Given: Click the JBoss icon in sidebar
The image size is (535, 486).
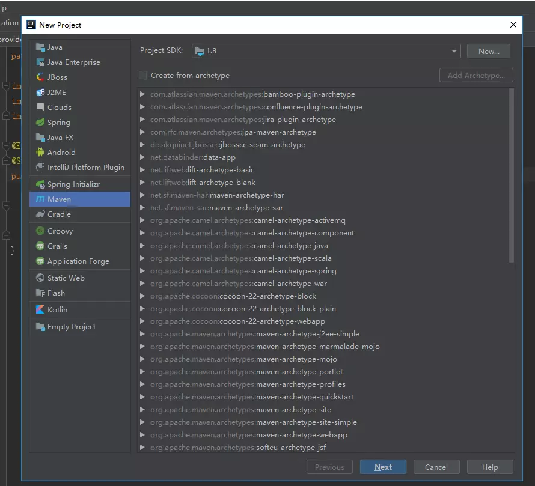Looking at the screenshot, I should tap(40, 77).
